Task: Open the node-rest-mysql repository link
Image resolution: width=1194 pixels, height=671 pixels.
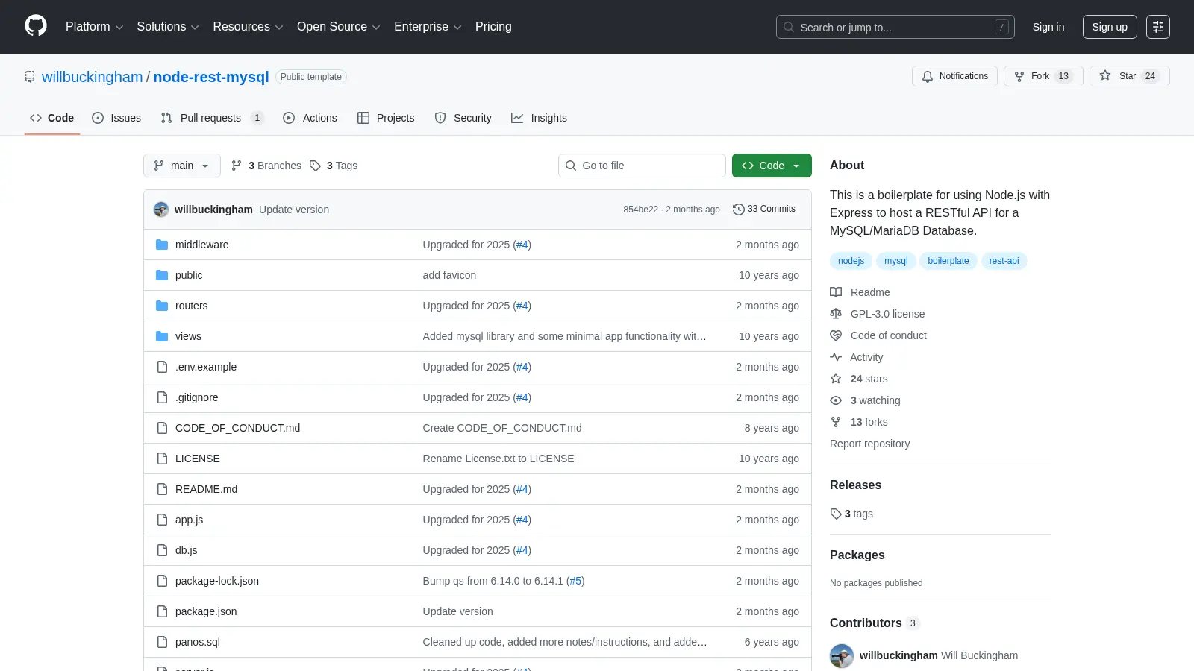Action: [211, 77]
